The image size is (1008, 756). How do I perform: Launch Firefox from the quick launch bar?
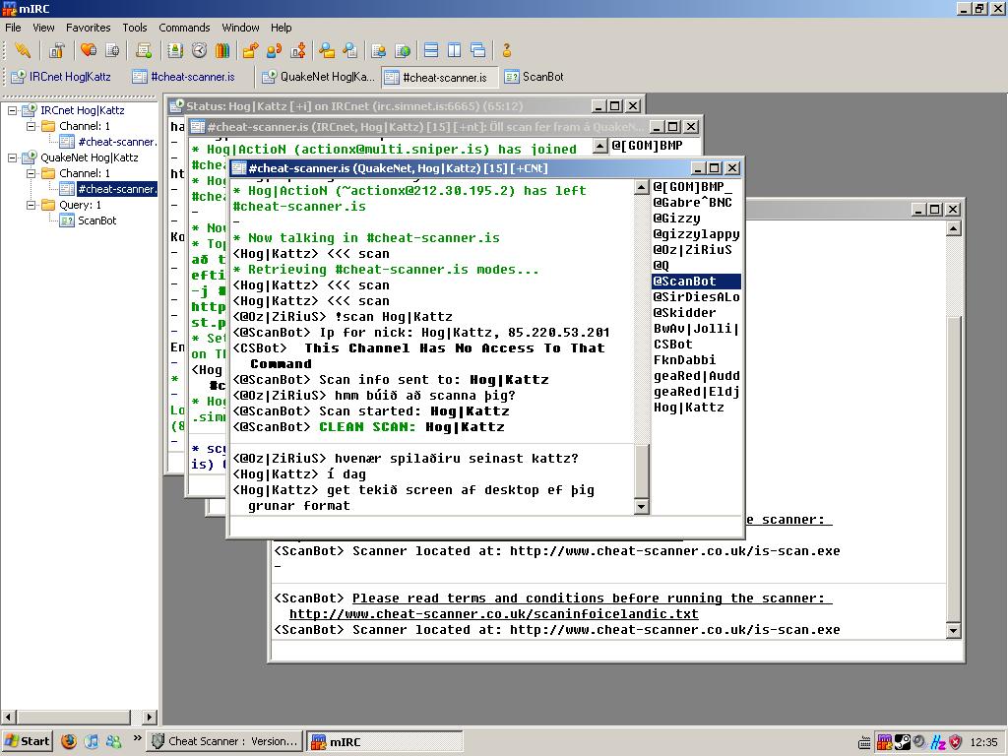pyautogui.click(x=69, y=741)
